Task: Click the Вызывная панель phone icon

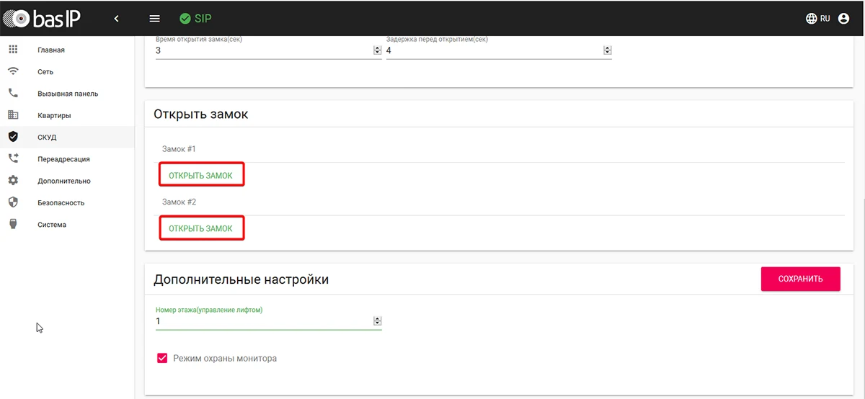Action: (12, 93)
